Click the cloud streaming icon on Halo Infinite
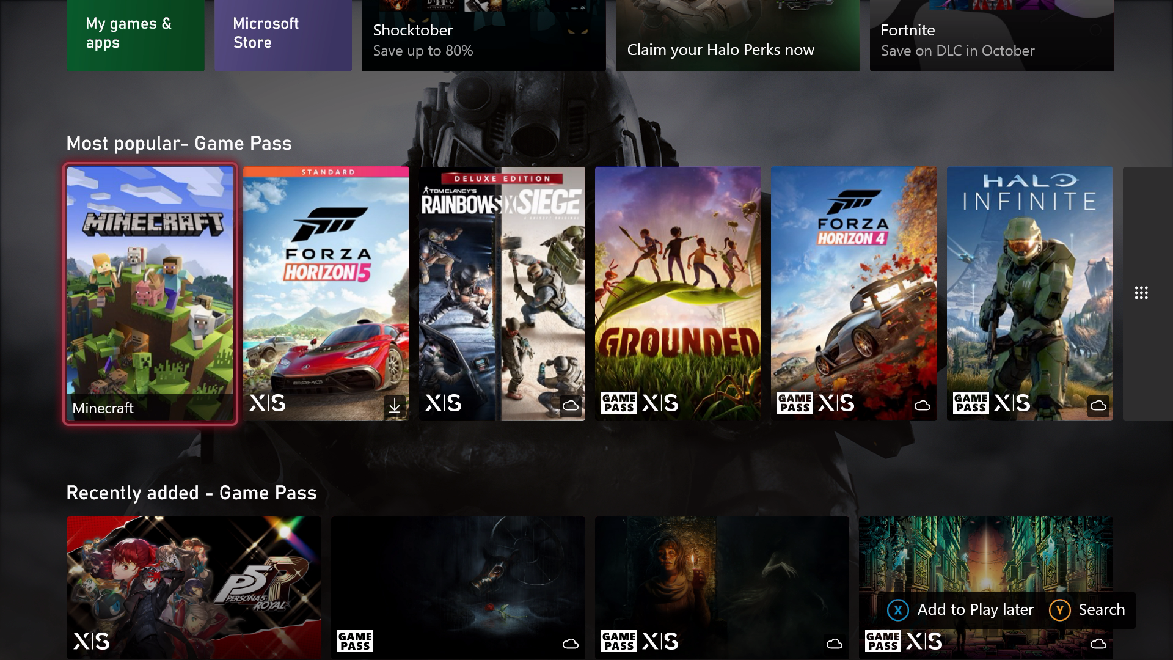1173x660 pixels. 1097,405
